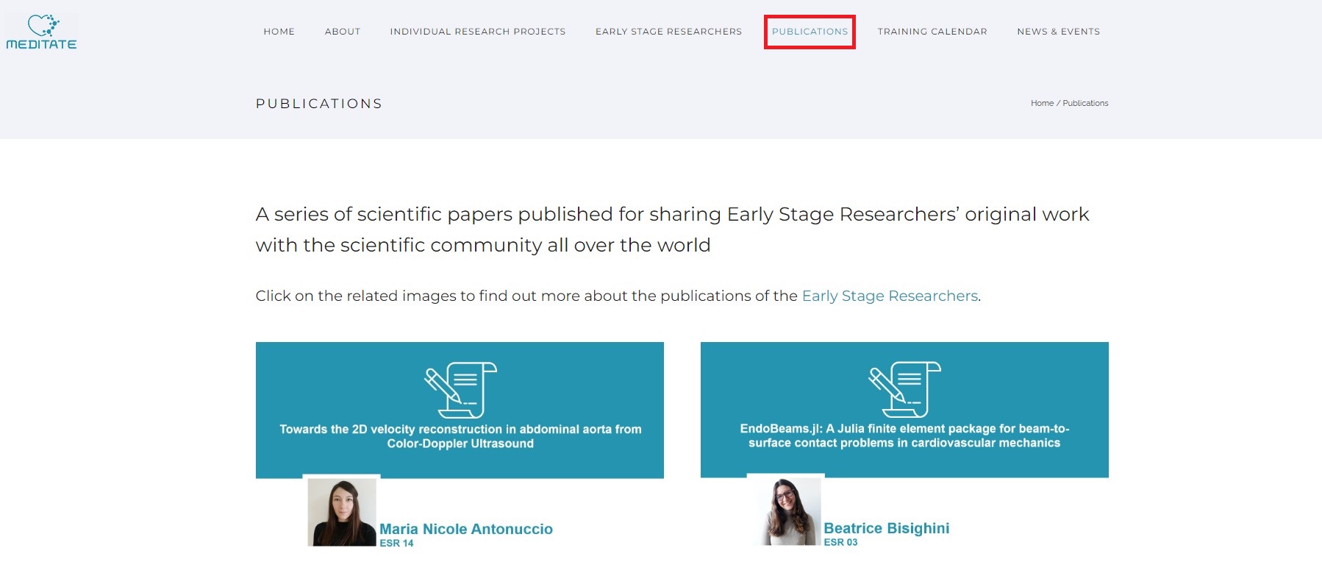Click the document icon on the Color-Doppler card
This screenshot has height=587, width=1322.
click(x=460, y=390)
